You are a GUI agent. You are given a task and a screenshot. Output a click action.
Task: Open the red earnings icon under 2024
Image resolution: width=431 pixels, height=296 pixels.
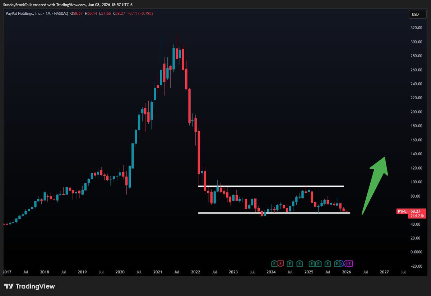click(x=281, y=264)
